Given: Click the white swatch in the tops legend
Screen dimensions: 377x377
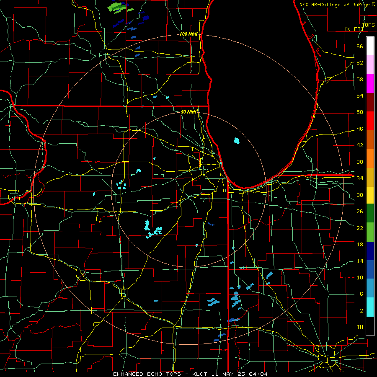Looking at the screenshot, I should [x=370, y=46].
